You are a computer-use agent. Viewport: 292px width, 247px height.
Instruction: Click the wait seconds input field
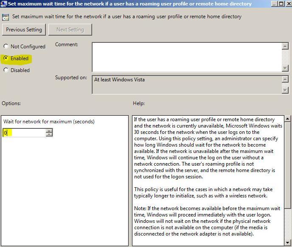pos(24,133)
